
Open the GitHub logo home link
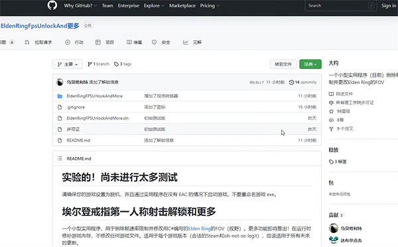tap(52, 5)
